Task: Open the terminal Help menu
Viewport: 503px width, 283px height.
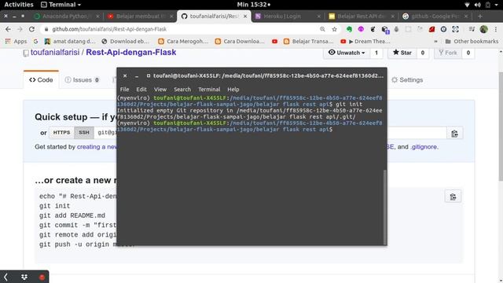Action: pos(233,90)
